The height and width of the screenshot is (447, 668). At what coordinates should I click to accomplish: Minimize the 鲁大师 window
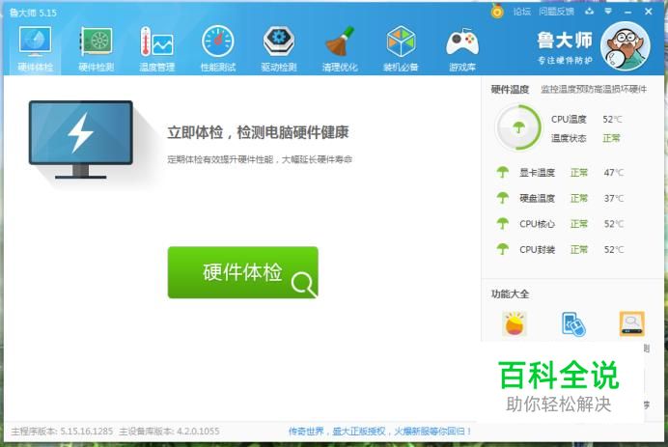coord(627,12)
